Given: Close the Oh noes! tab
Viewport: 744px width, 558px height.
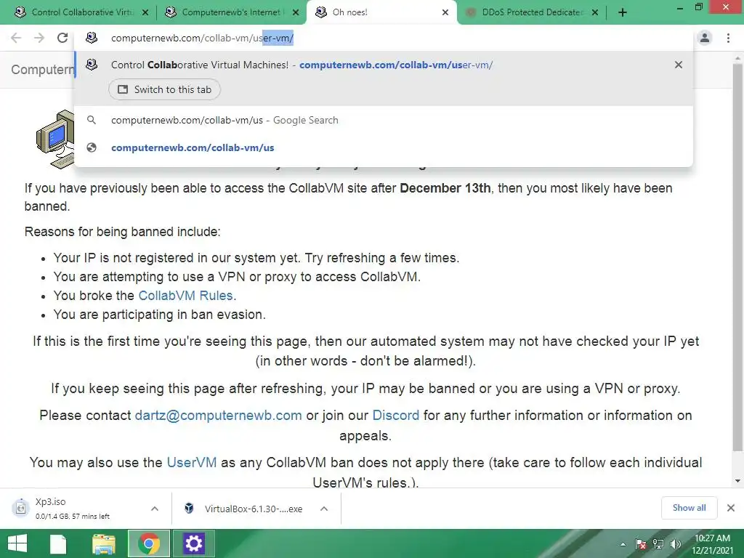Looking at the screenshot, I should point(445,13).
